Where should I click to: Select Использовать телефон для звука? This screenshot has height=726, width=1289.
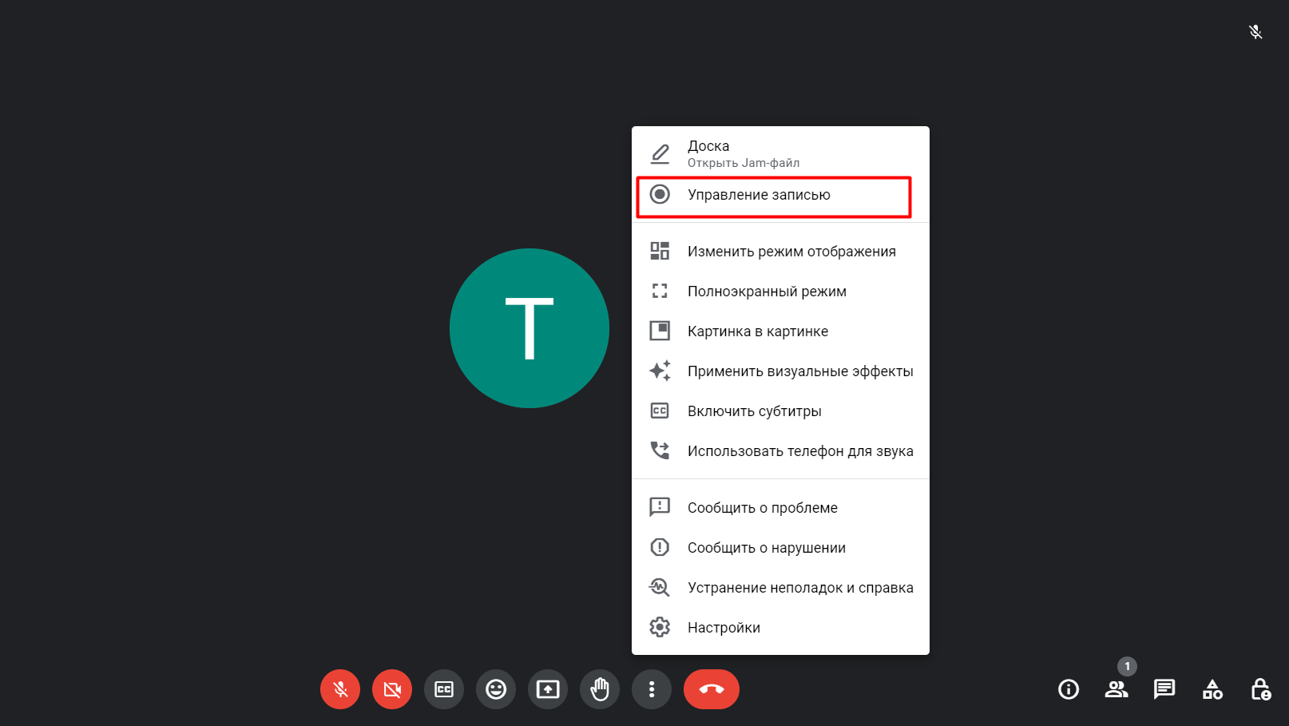point(780,450)
